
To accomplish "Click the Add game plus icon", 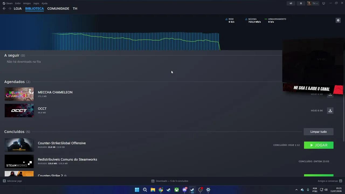I will (x=4, y=181).
